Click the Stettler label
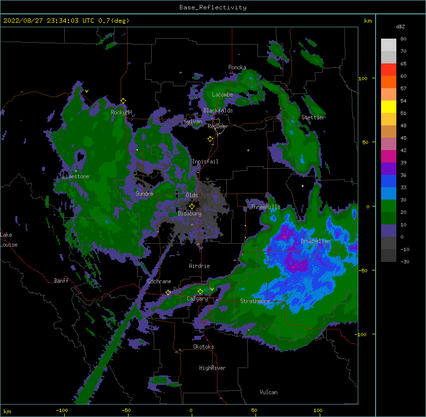 click(313, 117)
